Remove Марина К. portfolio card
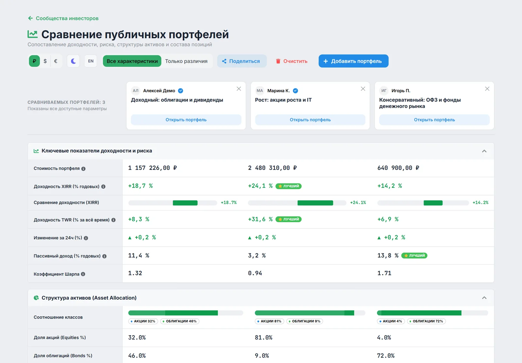The image size is (522, 363). tap(363, 89)
